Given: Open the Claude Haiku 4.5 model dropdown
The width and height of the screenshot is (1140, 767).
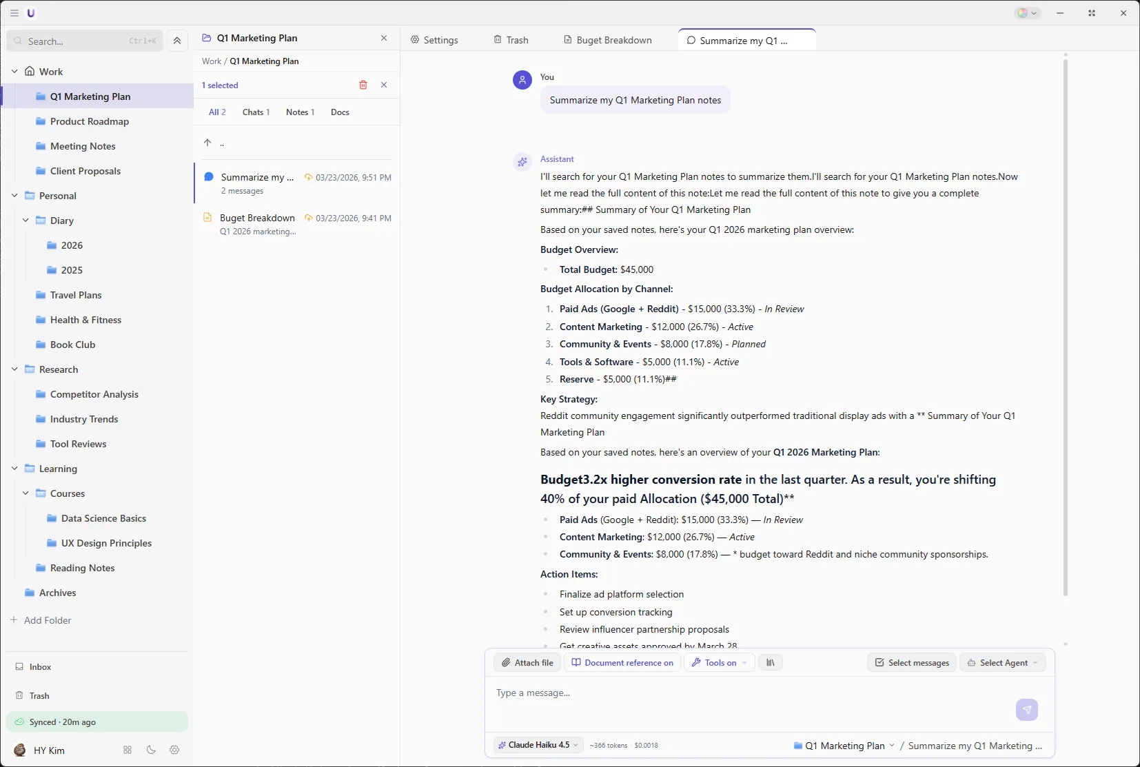Looking at the screenshot, I should click(537, 745).
